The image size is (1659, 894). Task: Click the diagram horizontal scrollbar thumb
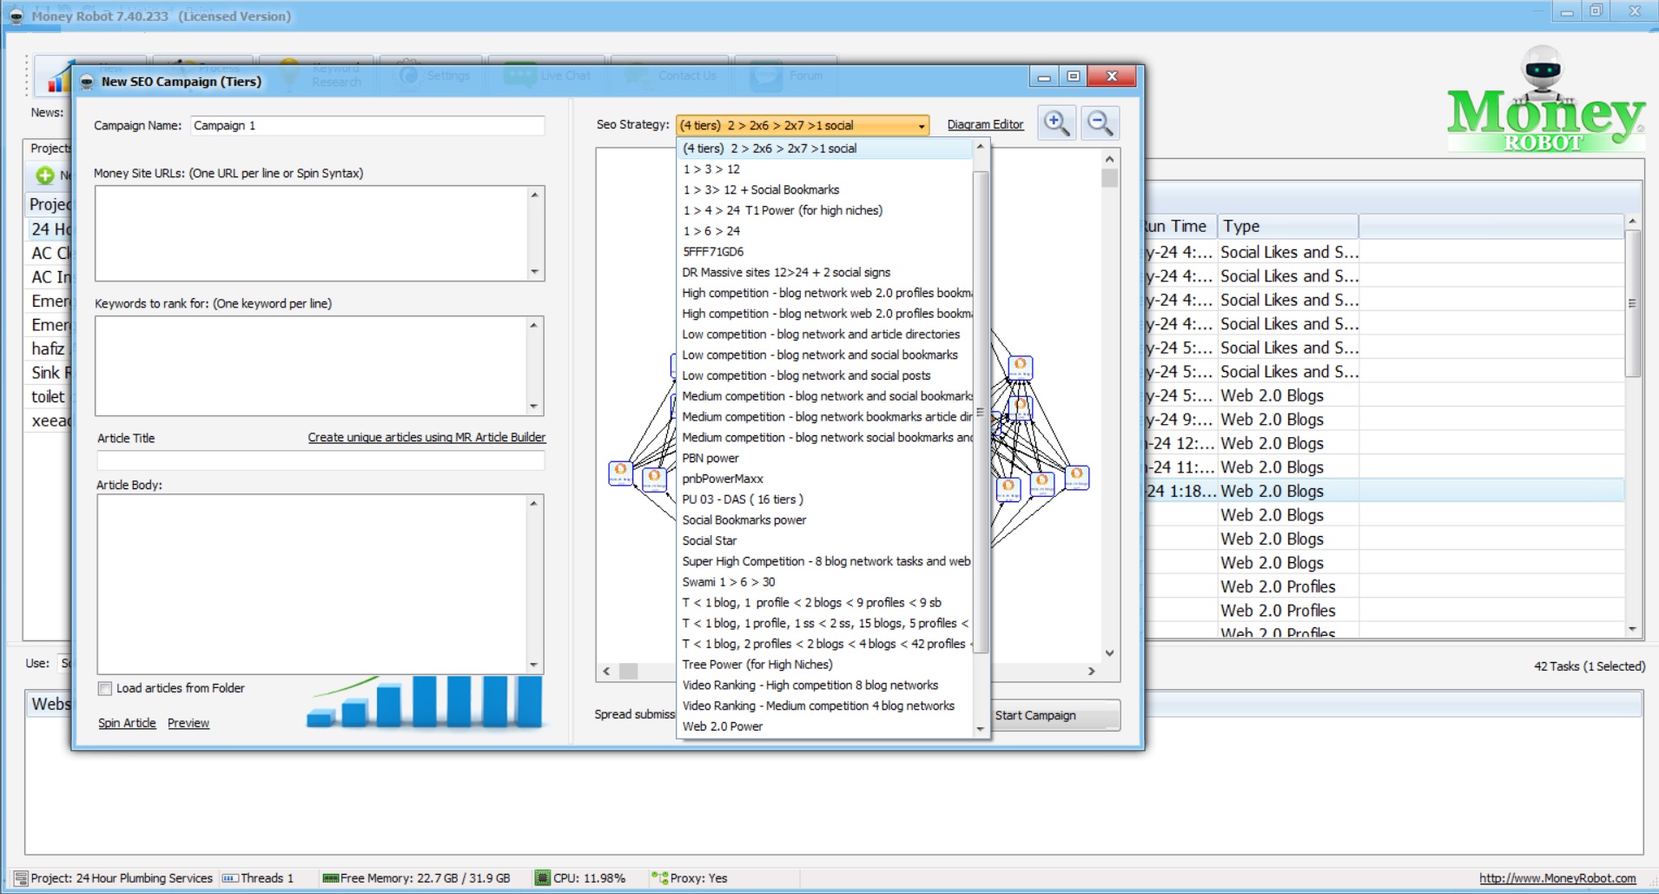tap(629, 671)
